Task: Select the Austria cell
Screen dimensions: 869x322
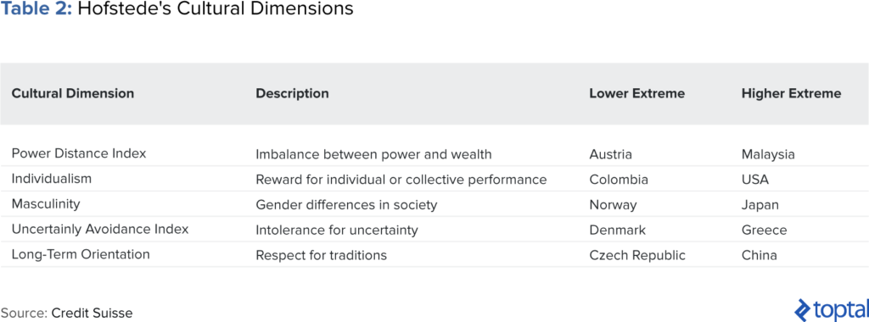Action: point(610,154)
